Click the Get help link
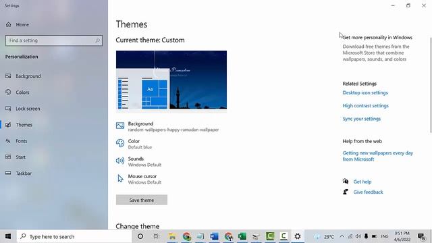The height and width of the screenshot is (243, 432). click(x=362, y=182)
